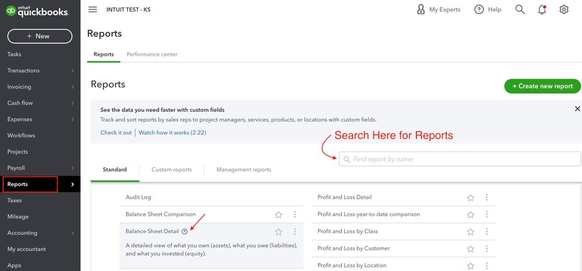Open Workflows in the sidebar
The height and width of the screenshot is (271, 582).
click(21, 135)
